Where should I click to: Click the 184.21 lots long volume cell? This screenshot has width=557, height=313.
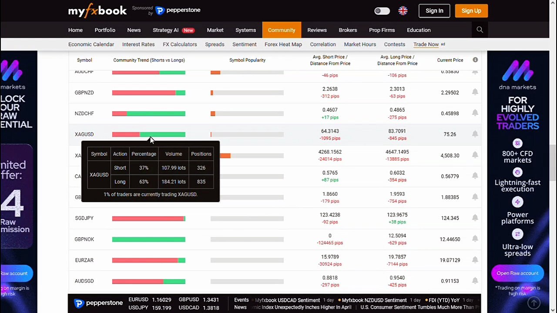pyautogui.click(x=174, y=182)
